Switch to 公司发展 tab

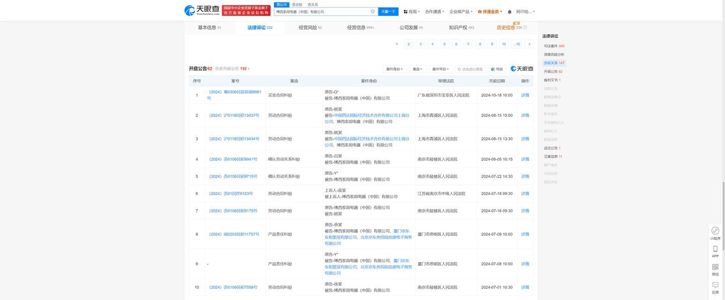click(411, 28)
